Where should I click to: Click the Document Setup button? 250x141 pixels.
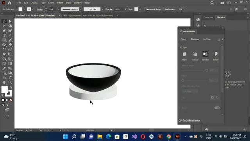click(153, 9)
